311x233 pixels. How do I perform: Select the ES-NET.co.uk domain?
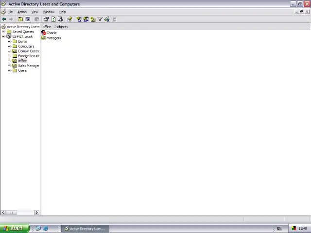[x=22, y=36]
